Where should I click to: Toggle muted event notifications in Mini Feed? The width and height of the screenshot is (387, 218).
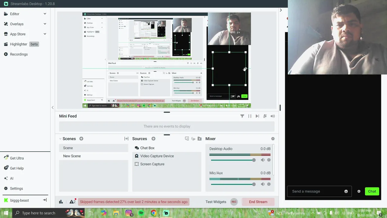(x=265, y=116)
